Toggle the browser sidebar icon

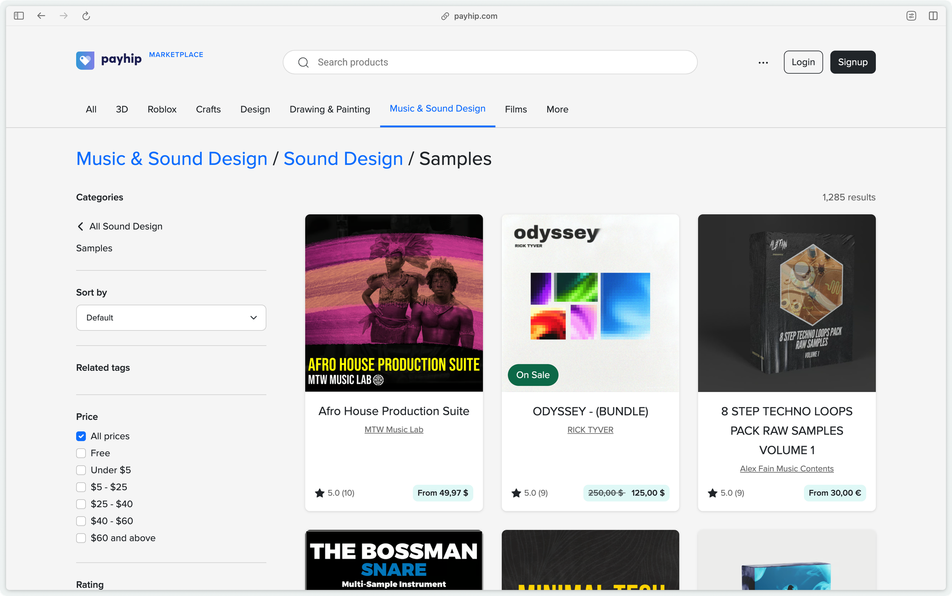pos(19,16)
